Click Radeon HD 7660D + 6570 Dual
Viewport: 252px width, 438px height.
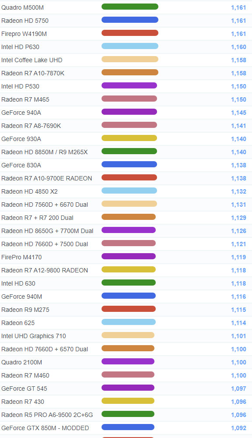[x=45, y=349]
